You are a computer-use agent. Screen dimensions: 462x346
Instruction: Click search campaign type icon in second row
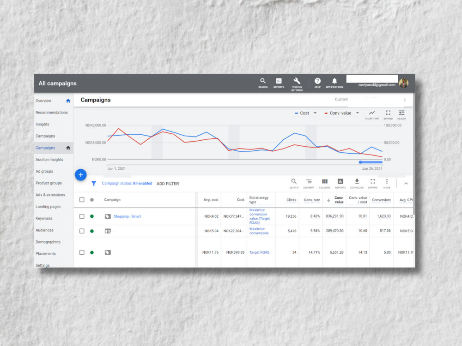pos(108,231)
